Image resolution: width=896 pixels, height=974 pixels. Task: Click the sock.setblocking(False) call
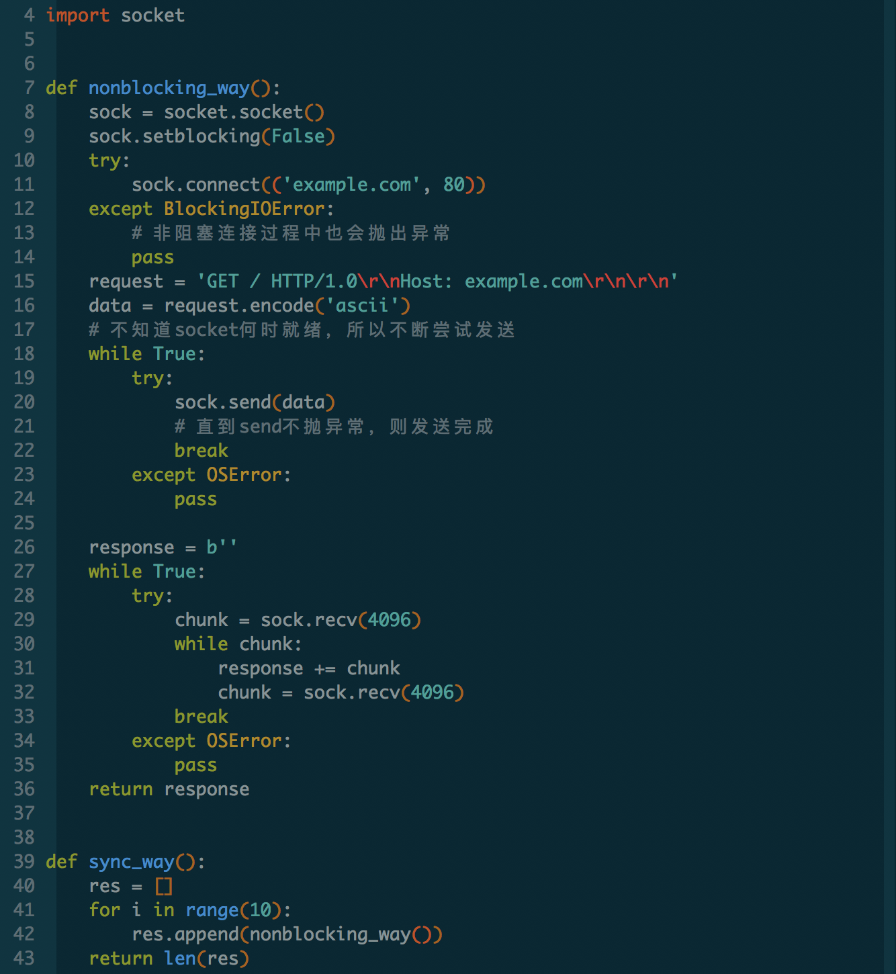click(x=212, y=136)
